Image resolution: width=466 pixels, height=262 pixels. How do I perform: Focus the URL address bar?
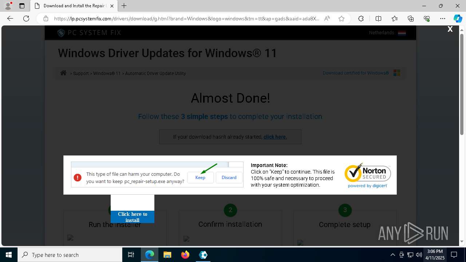(186, 19)
